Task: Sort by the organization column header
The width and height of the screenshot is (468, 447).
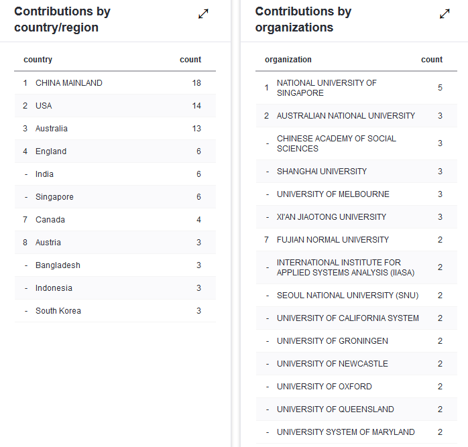Action: 288,60
